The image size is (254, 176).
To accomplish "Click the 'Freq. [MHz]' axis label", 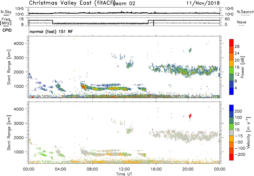I will pos(6,22).
